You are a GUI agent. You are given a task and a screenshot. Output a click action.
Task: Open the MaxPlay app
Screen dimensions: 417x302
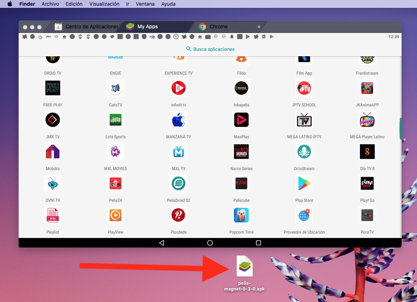pyautogui.click(x=241, y=120)
